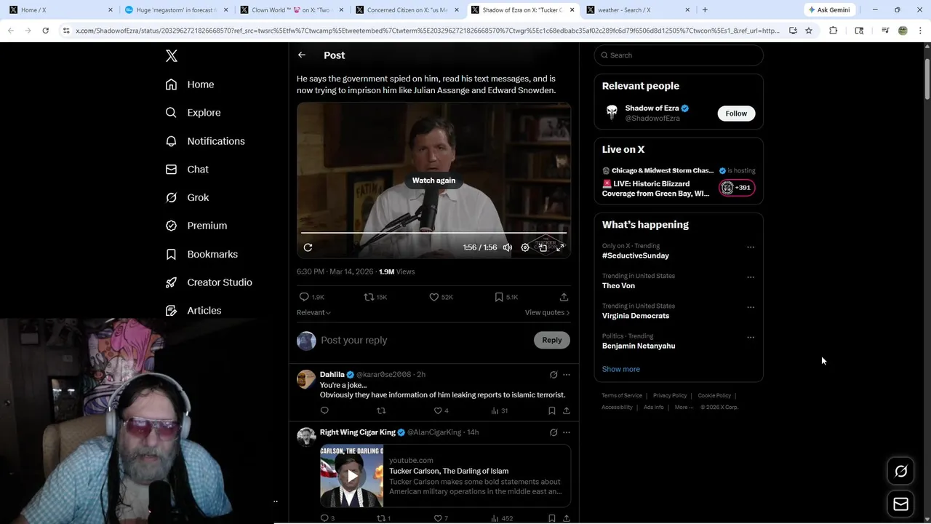931x524 pixels.
Task: Like Dahlila's reply
Action: [441, 410]
